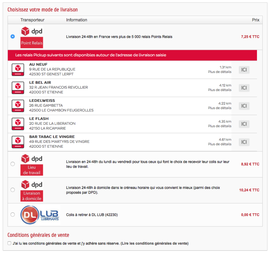Open Plus de détails for LE FLASH
The height and width of the screenshot is (254, 269).
click(220, 126)
